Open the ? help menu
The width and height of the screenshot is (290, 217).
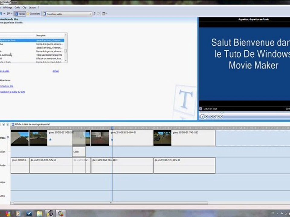point(39,8)
